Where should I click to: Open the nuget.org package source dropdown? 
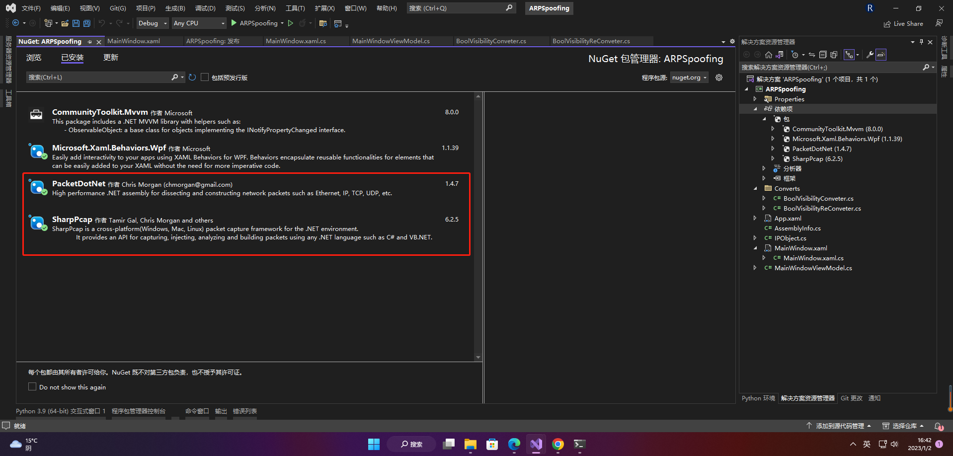[x=689, y=77]
